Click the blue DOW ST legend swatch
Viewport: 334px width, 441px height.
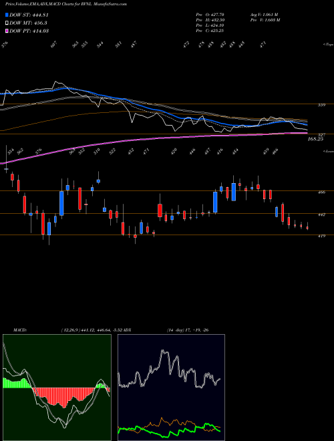click(x=7, y=15)
